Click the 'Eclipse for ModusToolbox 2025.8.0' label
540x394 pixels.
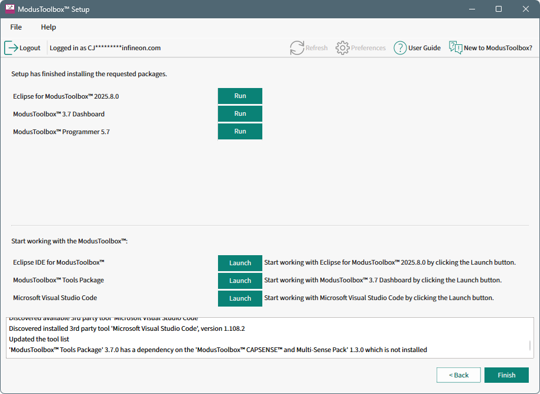point(66,96)
